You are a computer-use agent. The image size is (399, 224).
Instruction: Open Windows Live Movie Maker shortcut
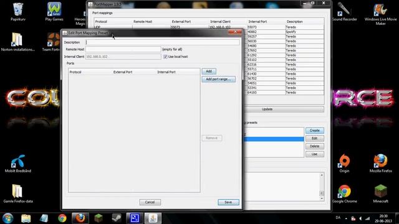coord(380,14)
